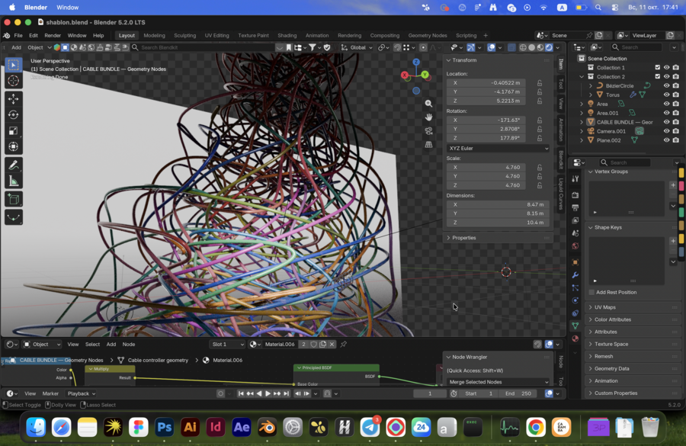Click the timeline End frame field

(x=519, y=393)
